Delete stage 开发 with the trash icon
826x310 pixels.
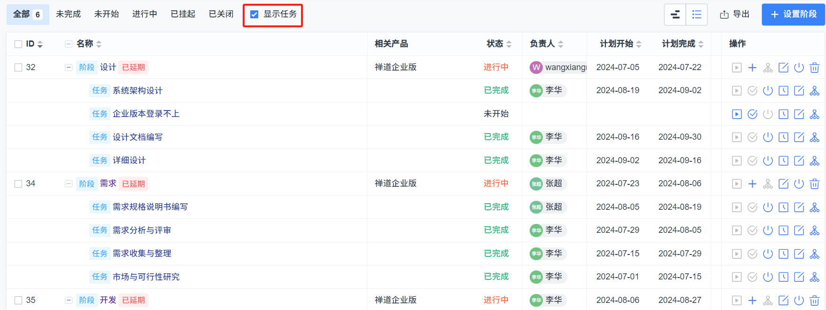click(x=815, y=301)
